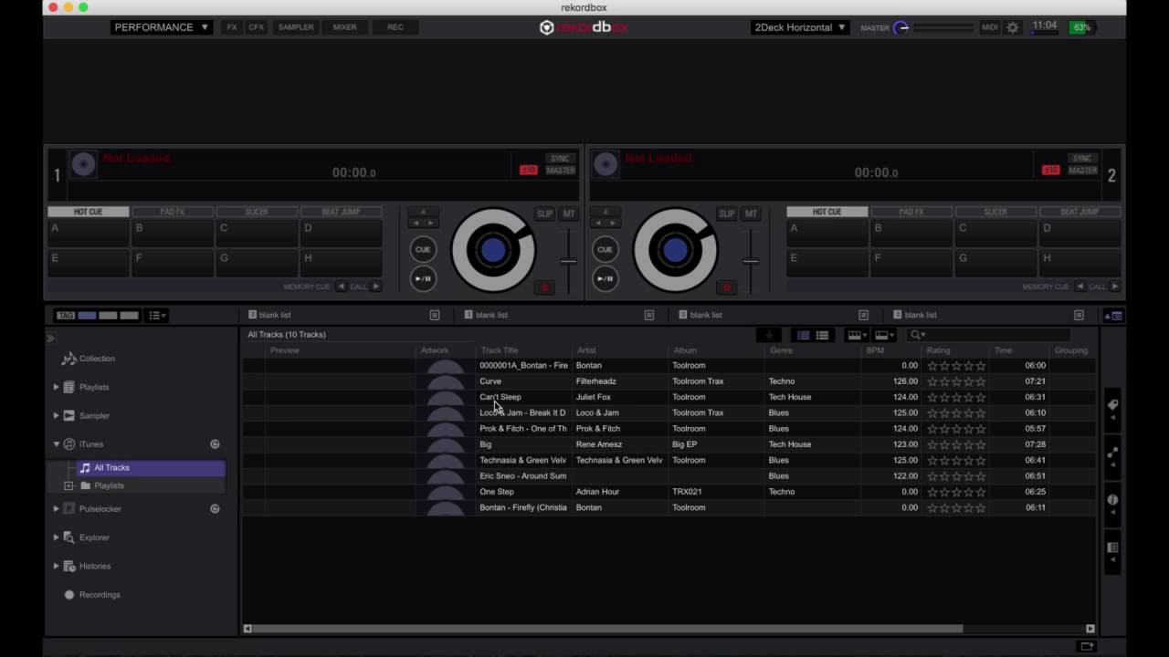Refresh iTunes library icon
The height and width of the screenshot is (657, 1169).
[215, 444]
